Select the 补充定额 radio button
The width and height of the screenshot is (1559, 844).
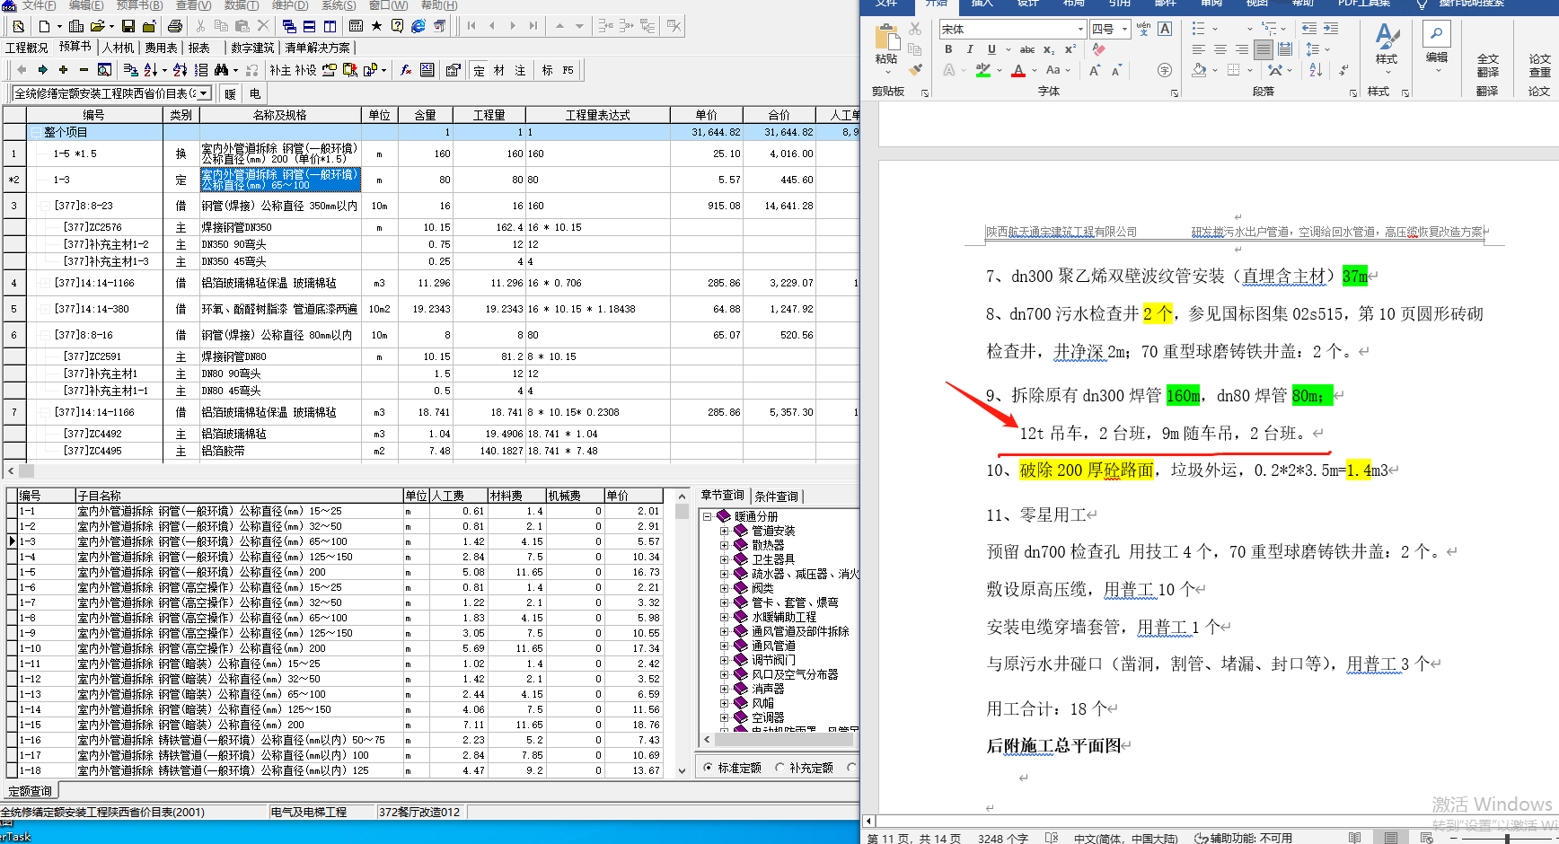pyautogui.click(x=779, y=768)
